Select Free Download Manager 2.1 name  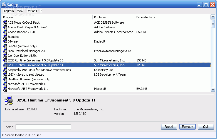pos(26,51)
